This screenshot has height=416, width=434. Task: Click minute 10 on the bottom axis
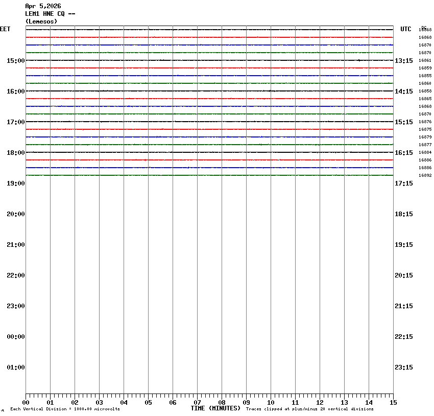[271, 403]
